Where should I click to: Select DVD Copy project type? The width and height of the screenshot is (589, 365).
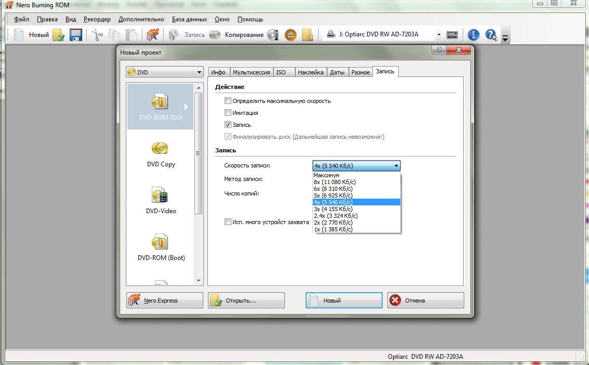(x=161, y=154)
